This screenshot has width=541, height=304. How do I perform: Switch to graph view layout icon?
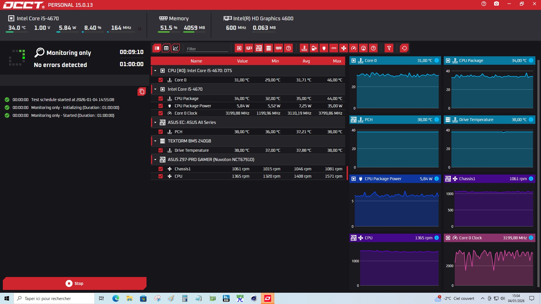[176, 48]
